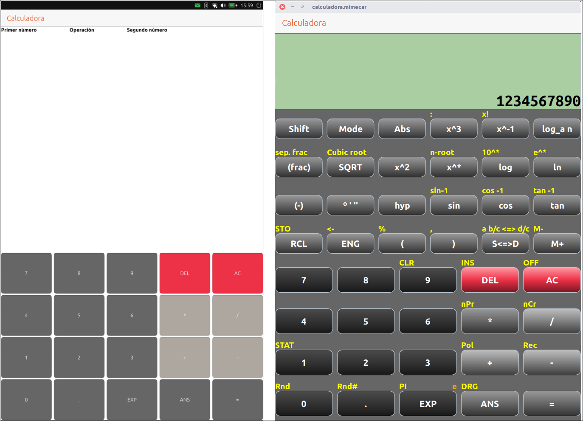Tap the ANS button on the scientific calculator
This screenshot has width=583, height=421.
[490, 404]
